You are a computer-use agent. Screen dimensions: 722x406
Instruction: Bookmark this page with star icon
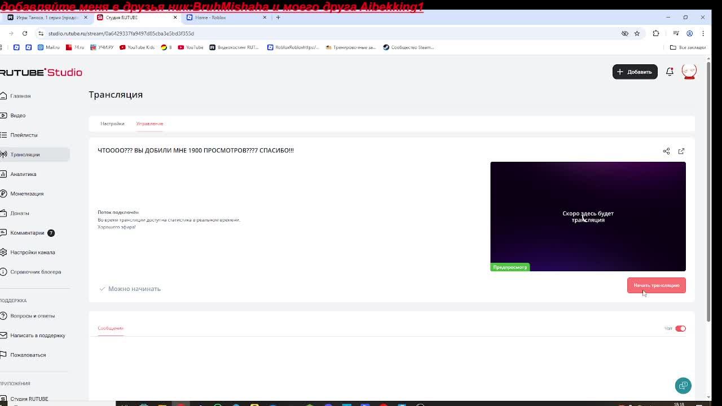(x=637, y=33)
